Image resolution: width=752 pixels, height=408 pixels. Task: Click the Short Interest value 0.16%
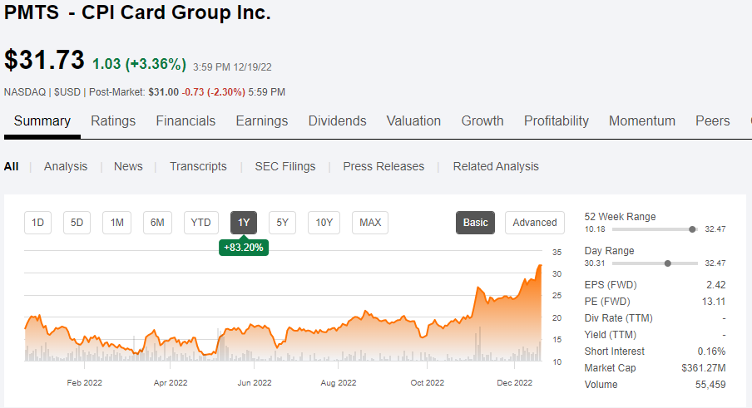(x=712, y=351)
